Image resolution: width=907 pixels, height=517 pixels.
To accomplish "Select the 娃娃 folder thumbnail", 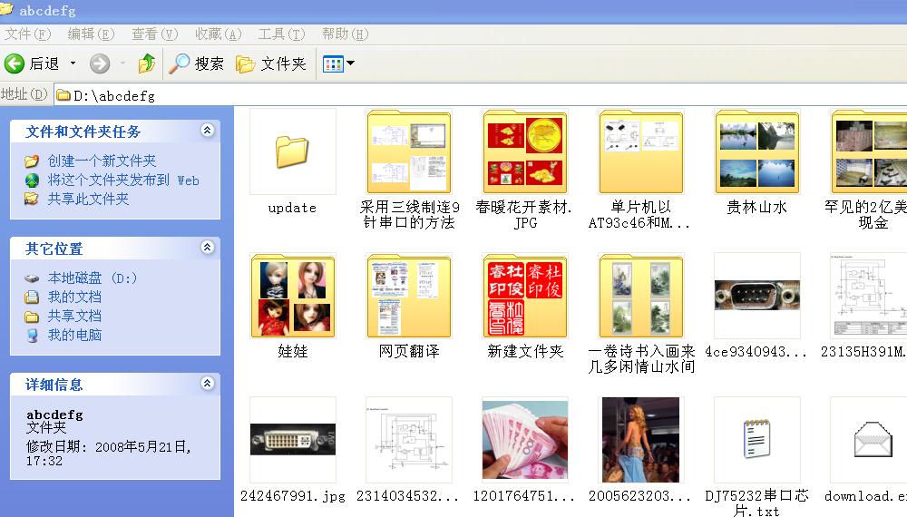I will (292, 297).
